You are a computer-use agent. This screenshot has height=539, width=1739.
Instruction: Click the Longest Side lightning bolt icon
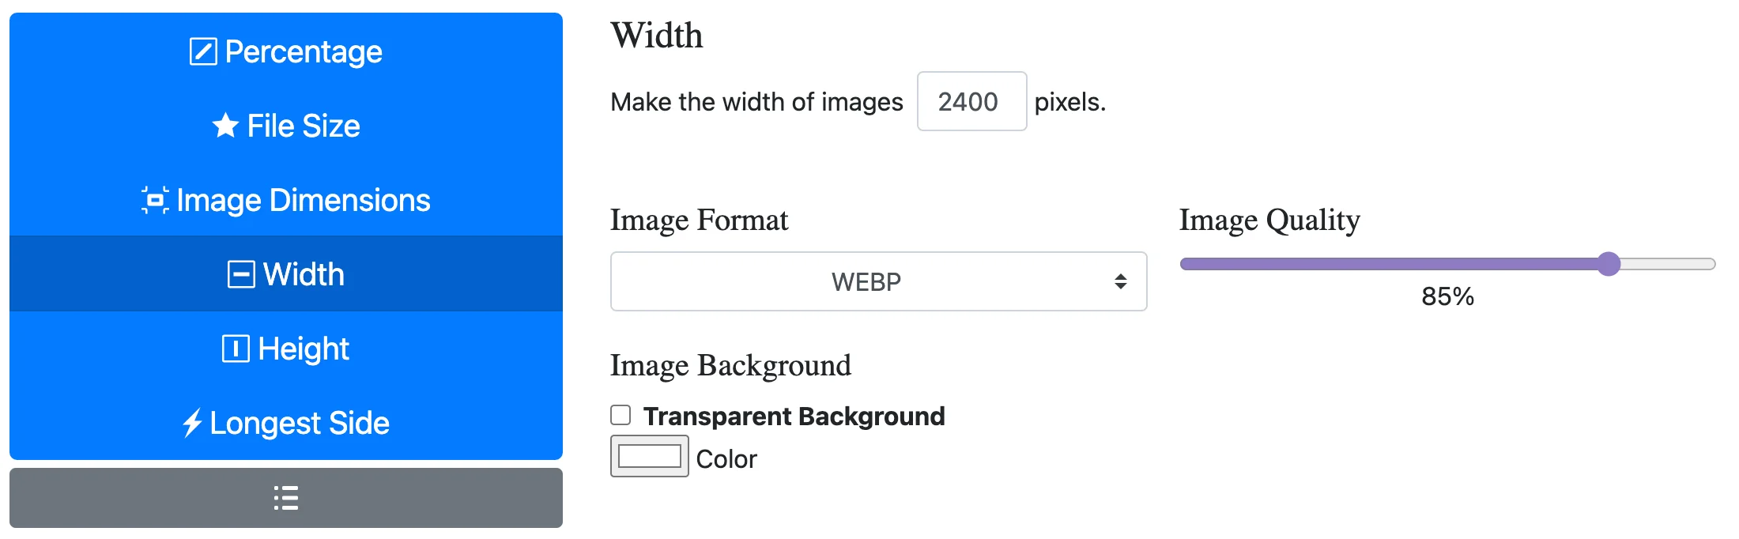click(x=192, y=423)
